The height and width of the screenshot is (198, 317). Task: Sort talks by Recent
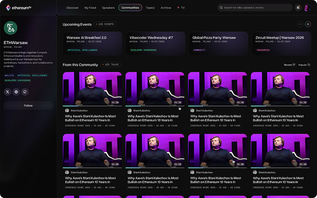[x=289, y=65]
